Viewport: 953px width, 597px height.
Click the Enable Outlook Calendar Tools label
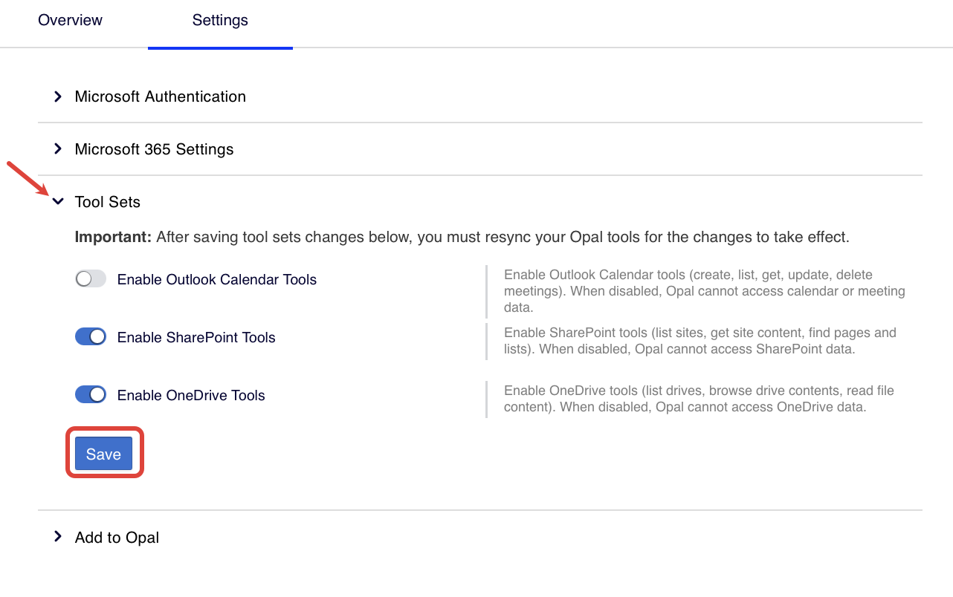[x=217, y=280]
